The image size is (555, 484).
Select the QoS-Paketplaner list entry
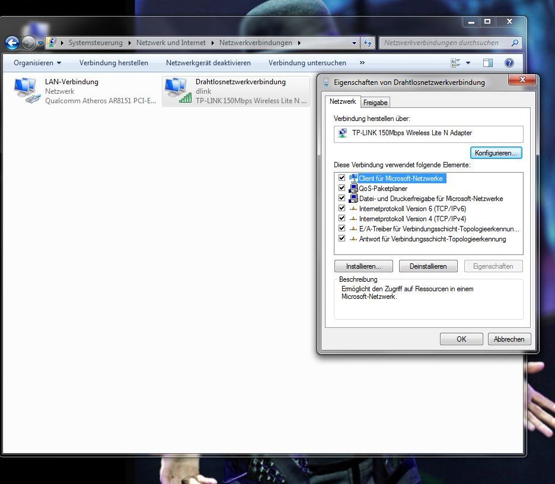pos(383,189)
